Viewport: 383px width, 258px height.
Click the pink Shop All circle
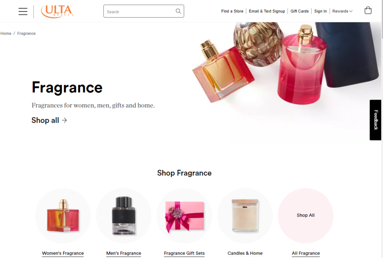pyautogui.click(x=306, y=215)
